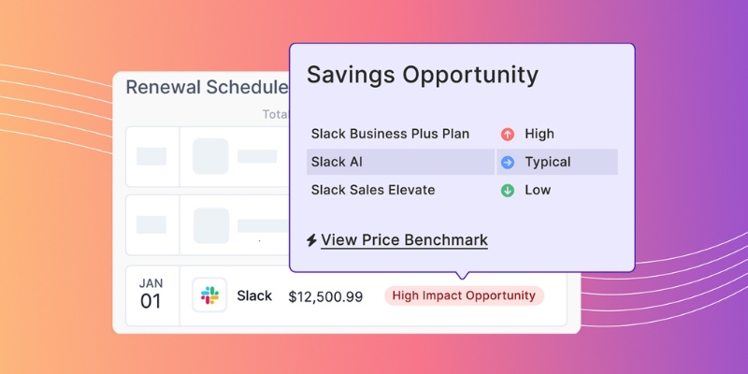
Task: Click the JAN 01 date box
Action: click(151, 295)
